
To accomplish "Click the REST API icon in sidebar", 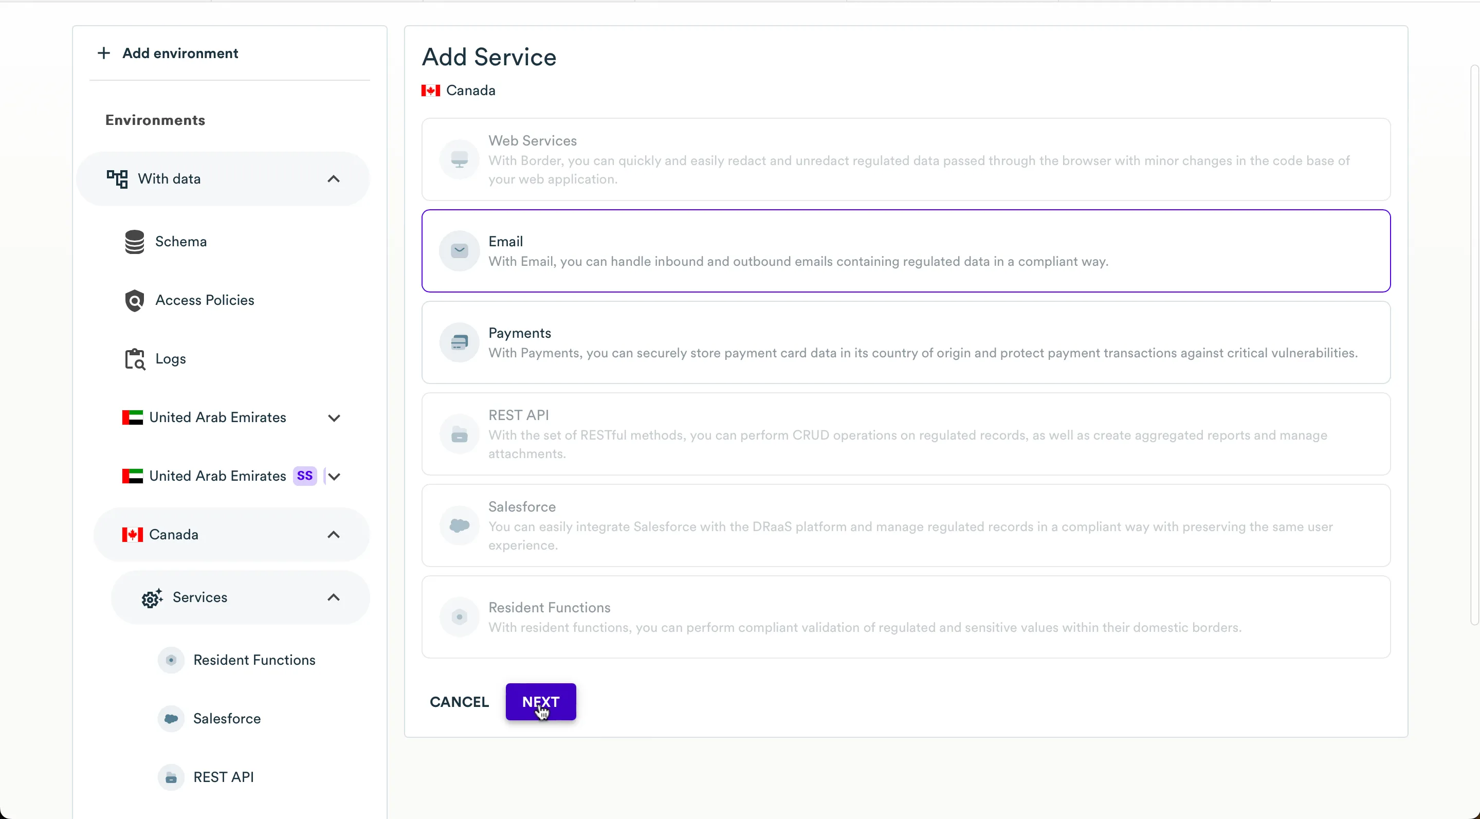I will point(171,778).
